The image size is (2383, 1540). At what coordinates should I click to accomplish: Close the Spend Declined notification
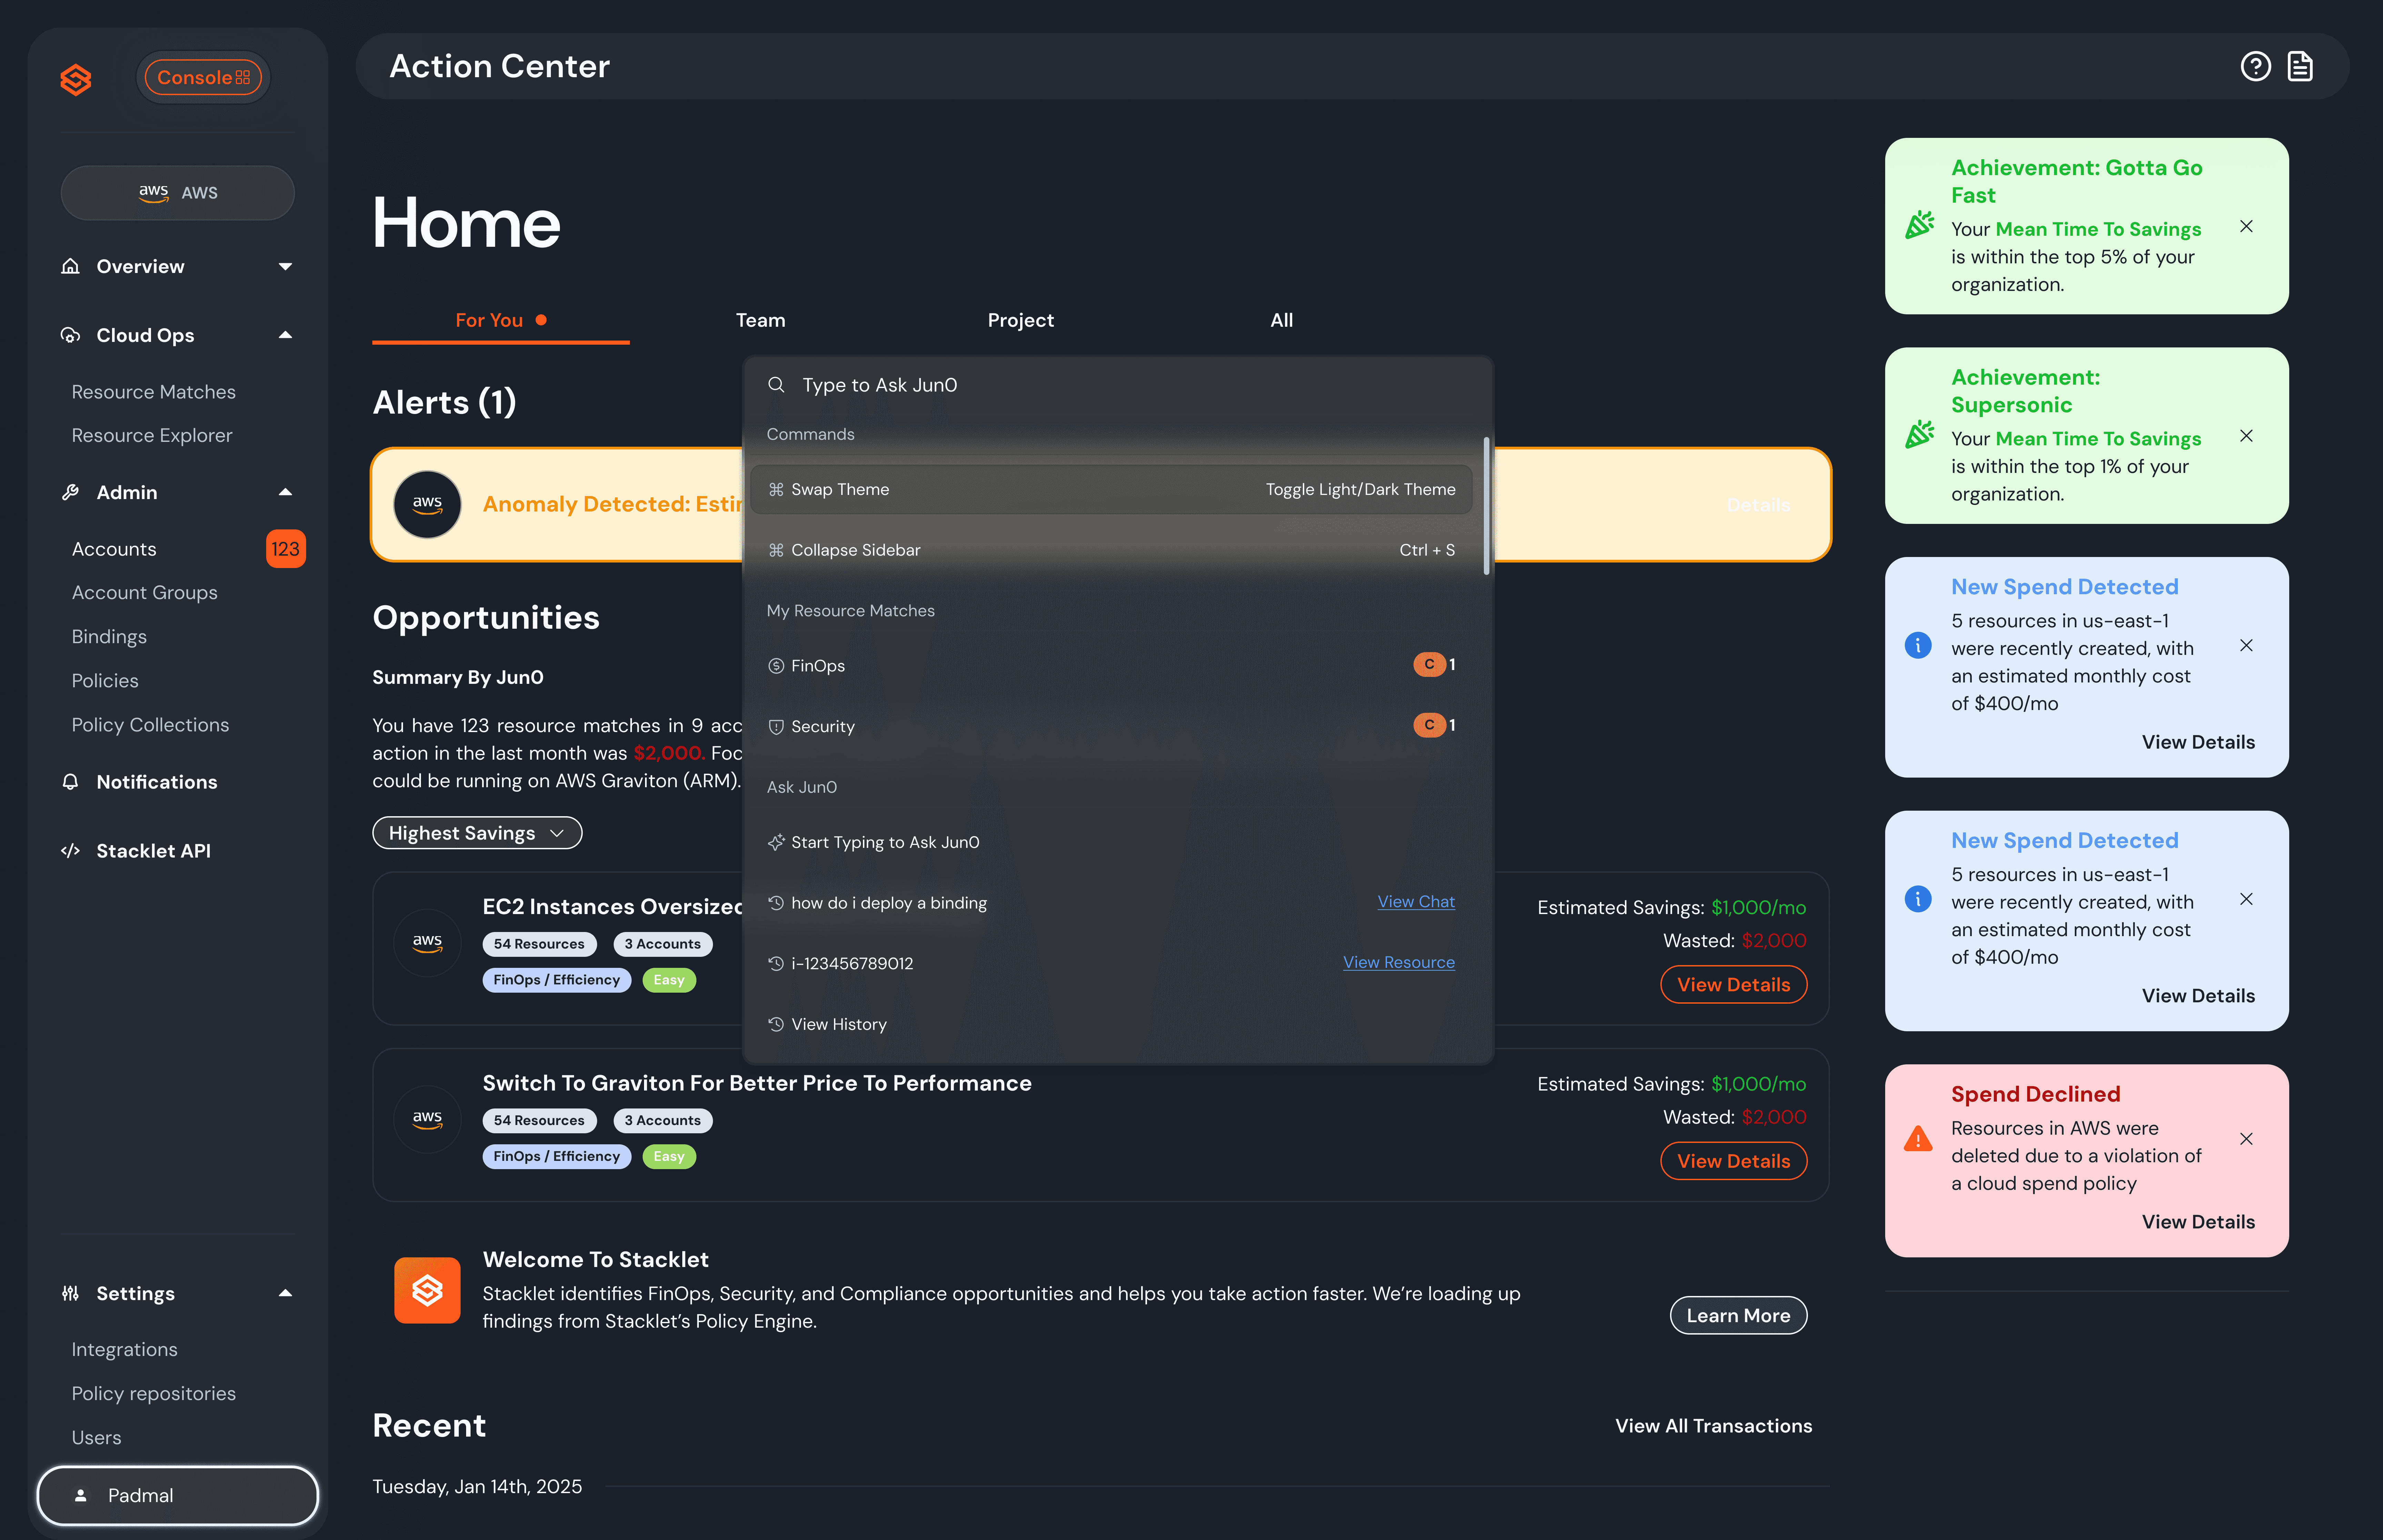tap(2246, 1139)
